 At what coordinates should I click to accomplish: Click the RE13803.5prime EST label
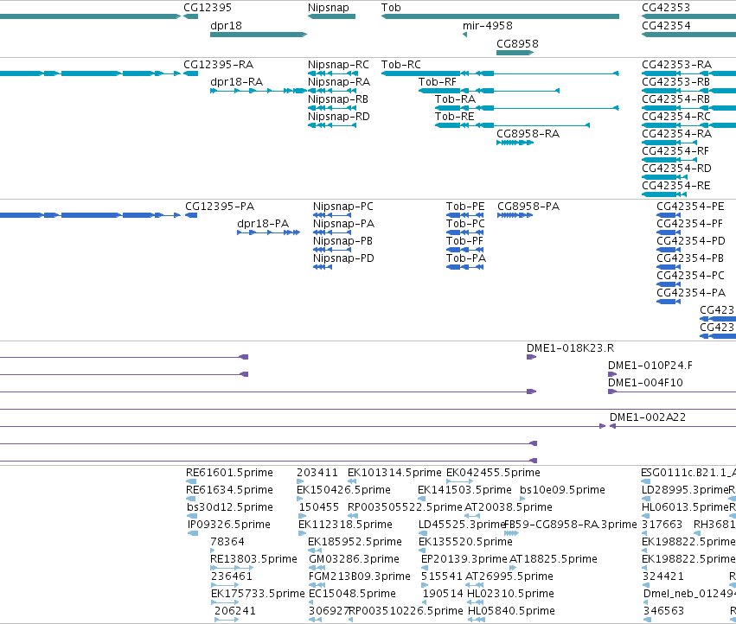[x=254, y=560]
